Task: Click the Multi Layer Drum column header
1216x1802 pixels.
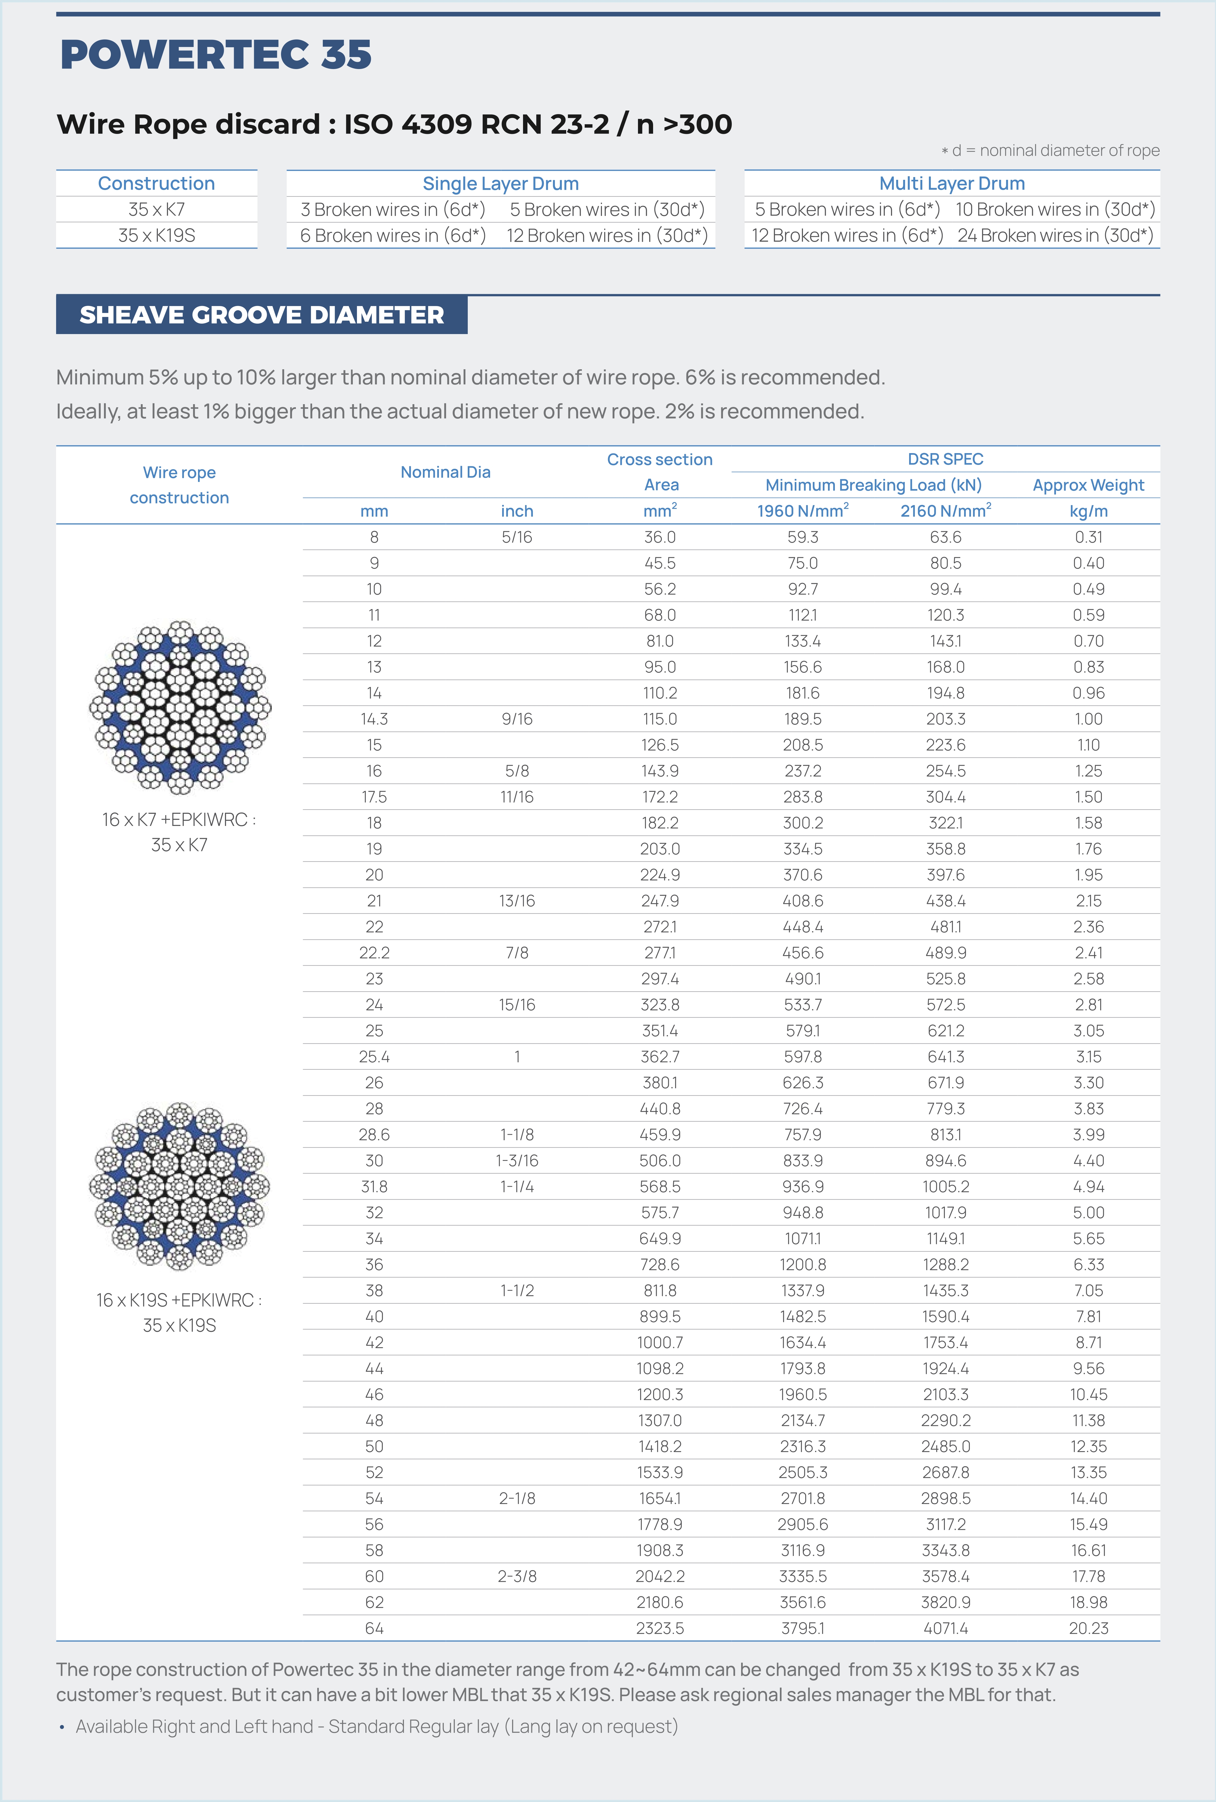Action: pos(951,184)
